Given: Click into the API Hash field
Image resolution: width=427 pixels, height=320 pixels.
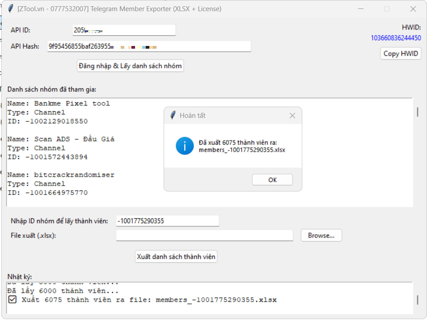Looking at the screenshot, I should click(x=149, y=46).
